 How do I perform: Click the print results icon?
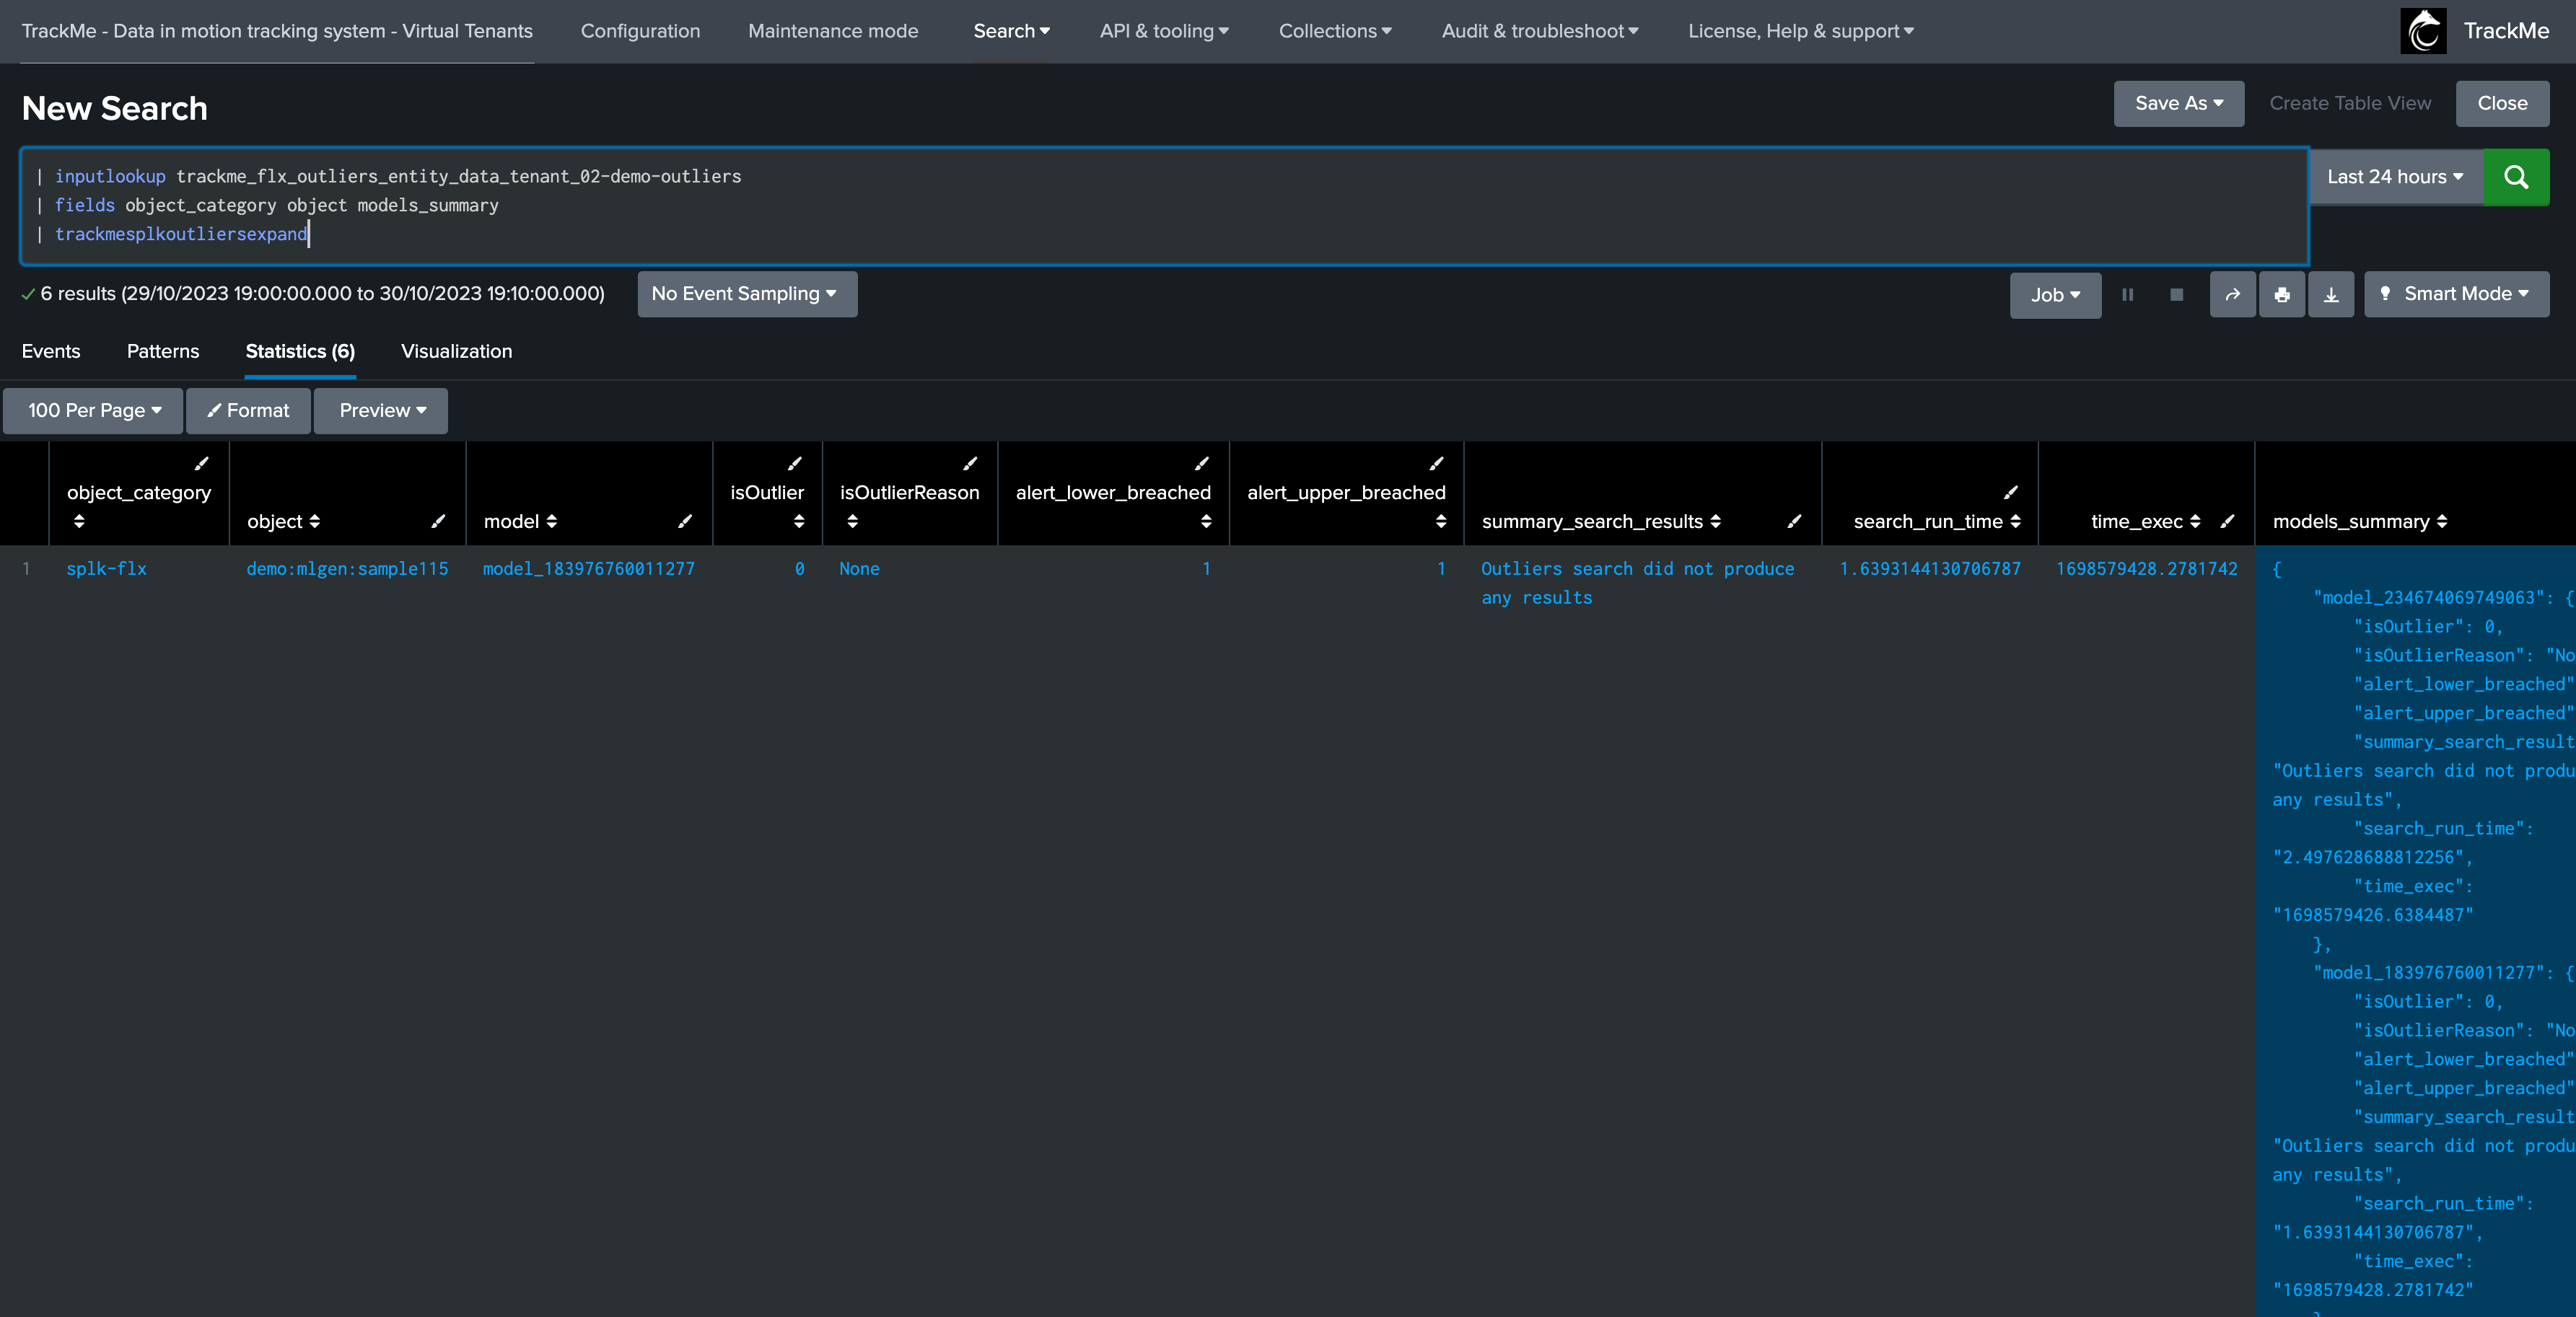point(2281,295)
